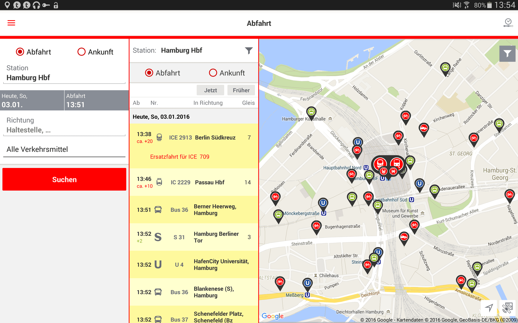Tap the Station: Hamburg Hbf header
The image size is (518, 323).
[167, 50]
